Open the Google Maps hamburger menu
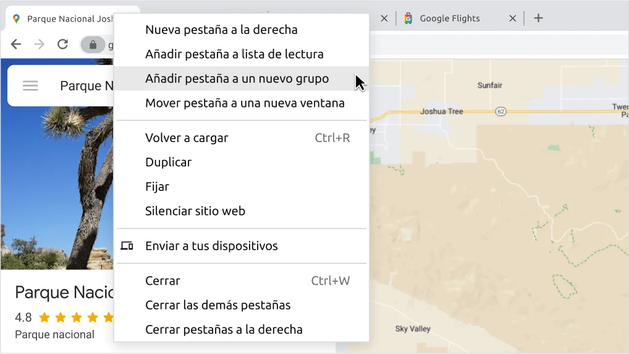The width and height of the screenshot is (629, 354). (x=30, y=85)
